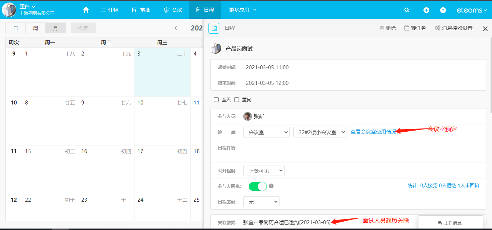Image resolution: width=492 pixels, height=230 pixels.
Task: Select the 日程 tab in top navigation
Action: pos(205,10)
